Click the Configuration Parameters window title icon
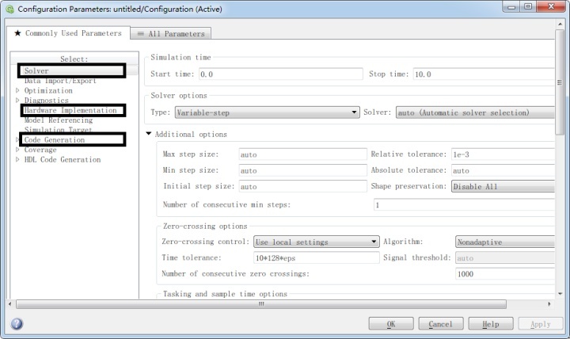 [9, 9]
